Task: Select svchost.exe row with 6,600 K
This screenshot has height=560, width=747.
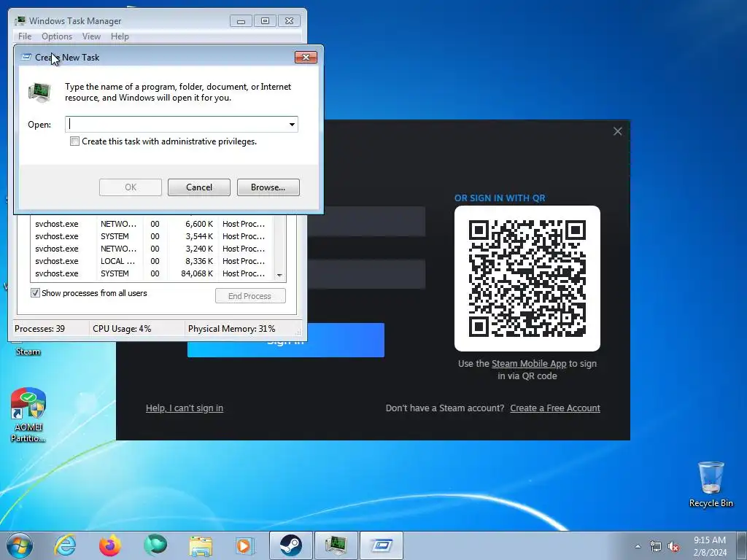Action: click(152, 224)
